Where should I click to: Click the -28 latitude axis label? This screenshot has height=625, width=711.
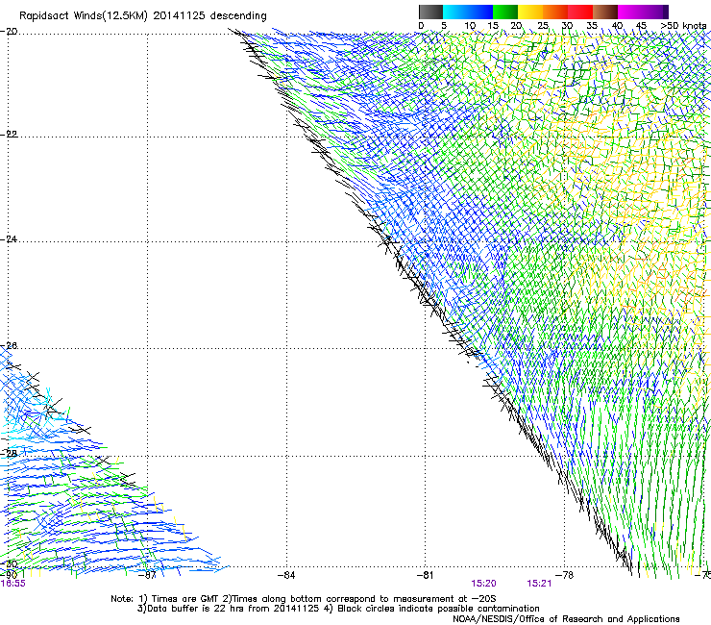point(9,454)
